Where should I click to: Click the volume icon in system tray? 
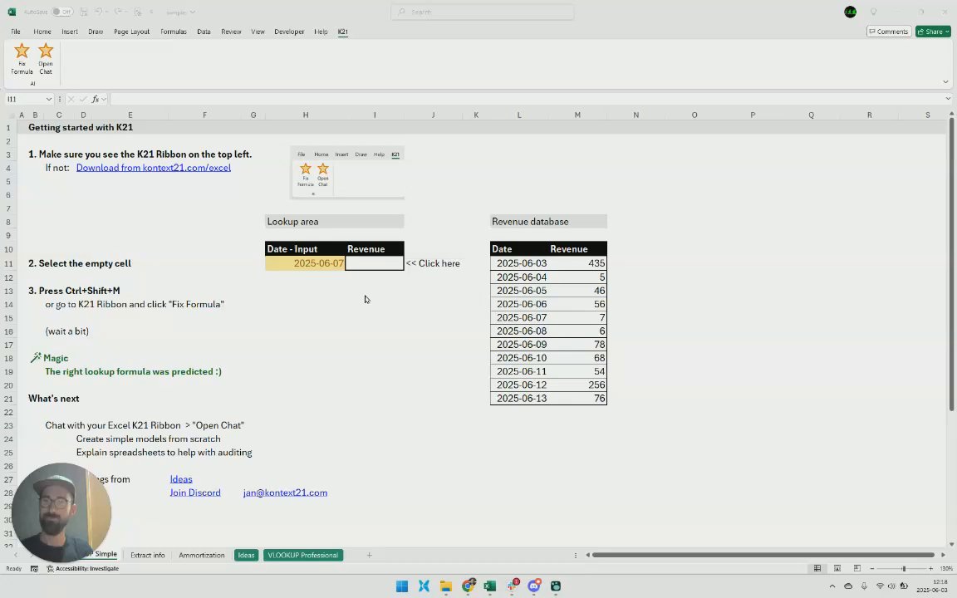(891, 586)
